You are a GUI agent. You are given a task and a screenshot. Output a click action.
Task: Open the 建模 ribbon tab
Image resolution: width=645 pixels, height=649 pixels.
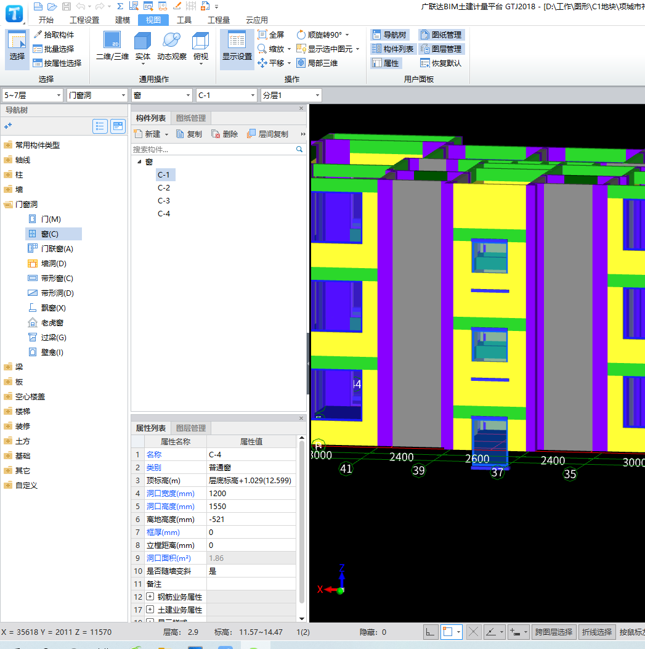pyautogui.click(x=123, y=20)
